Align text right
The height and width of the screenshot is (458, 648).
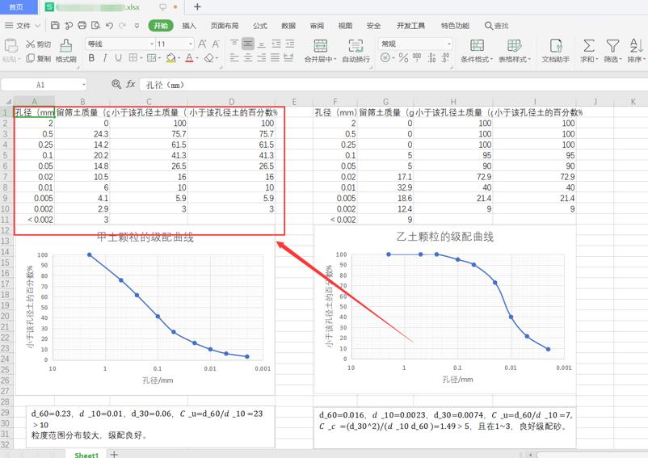[x=262, y=58]
